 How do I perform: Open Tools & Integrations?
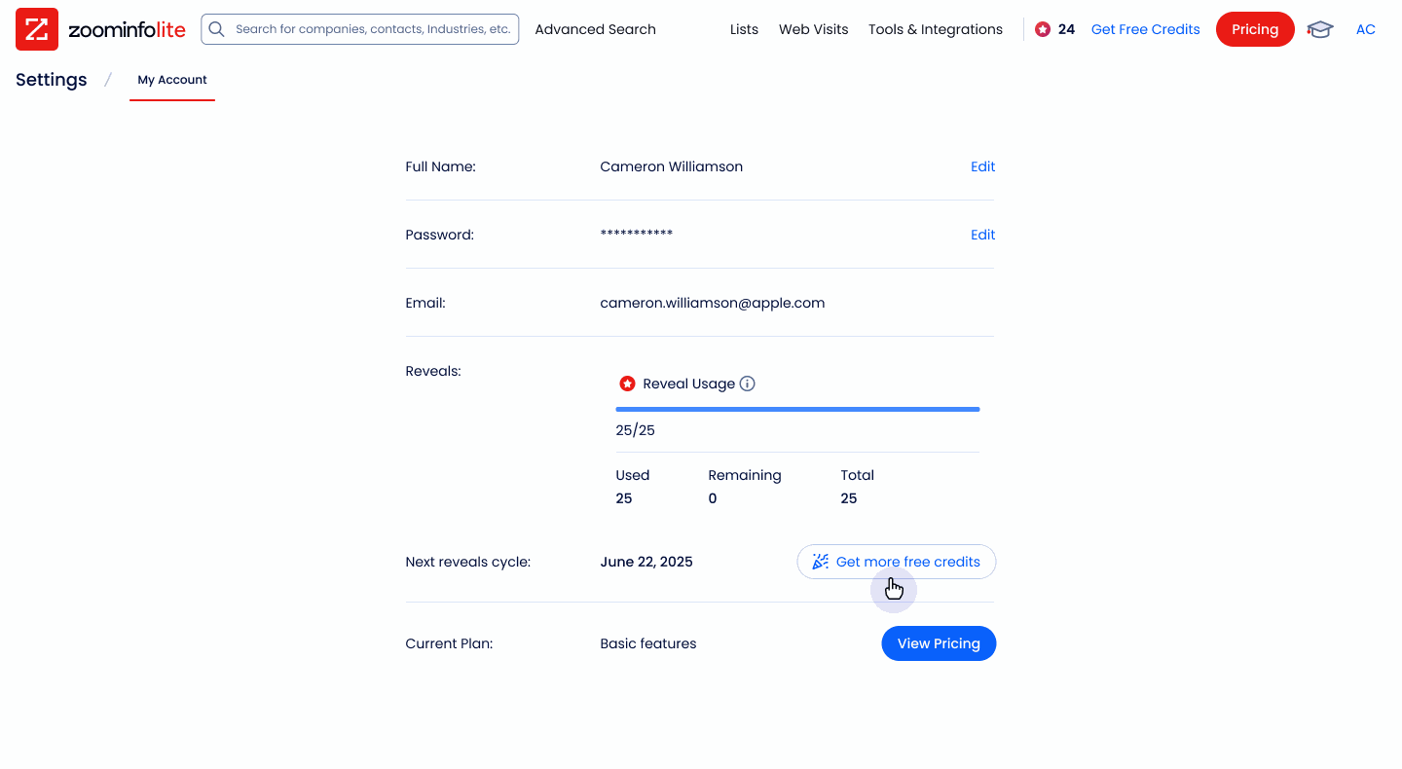(x=936, y=29)
